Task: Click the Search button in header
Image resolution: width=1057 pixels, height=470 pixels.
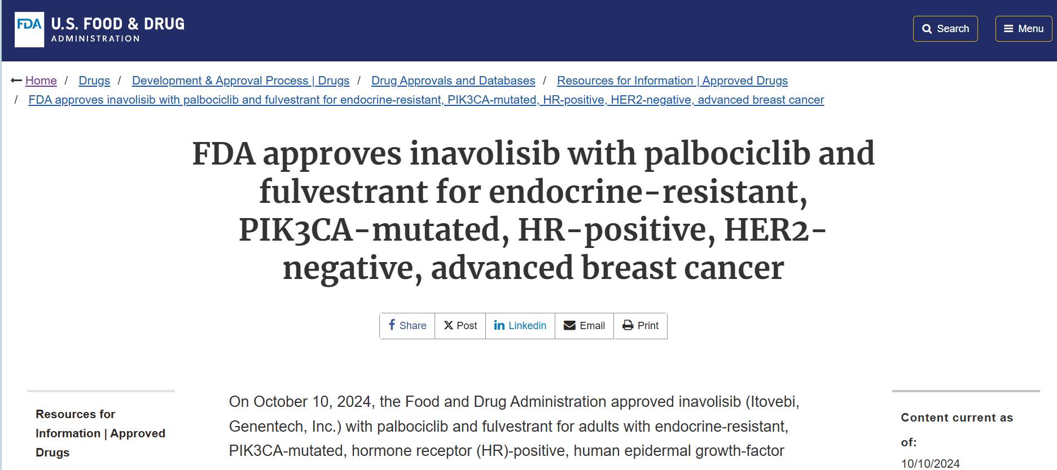Action: coord(945,29)
